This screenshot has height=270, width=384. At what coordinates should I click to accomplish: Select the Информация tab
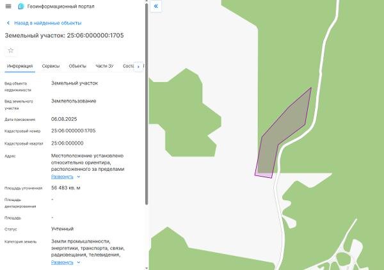[20, 66]
